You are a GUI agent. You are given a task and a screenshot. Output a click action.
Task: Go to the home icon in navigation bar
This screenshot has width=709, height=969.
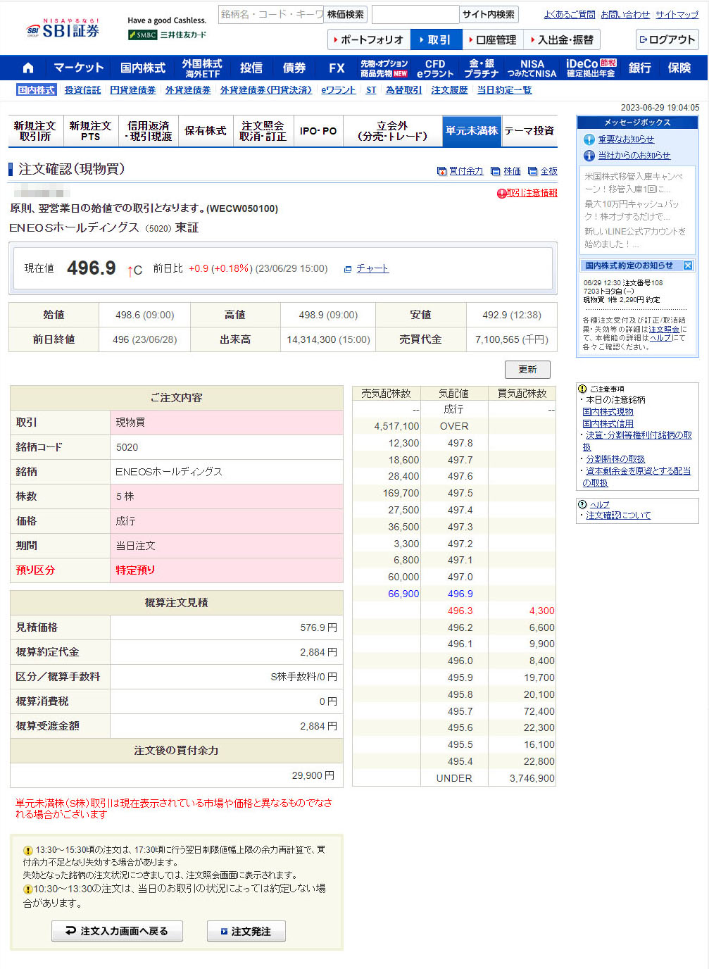click(x=28, y=68)
